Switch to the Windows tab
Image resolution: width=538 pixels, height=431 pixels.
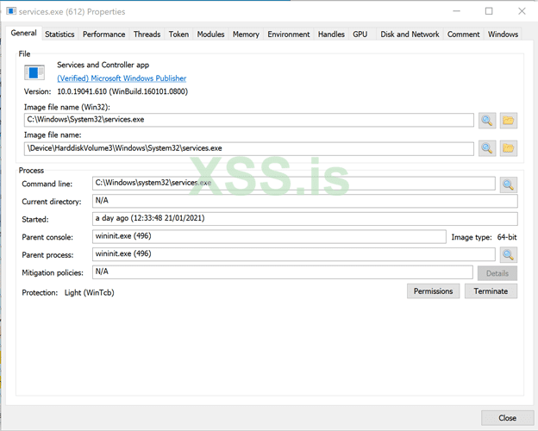pos(503,34)
